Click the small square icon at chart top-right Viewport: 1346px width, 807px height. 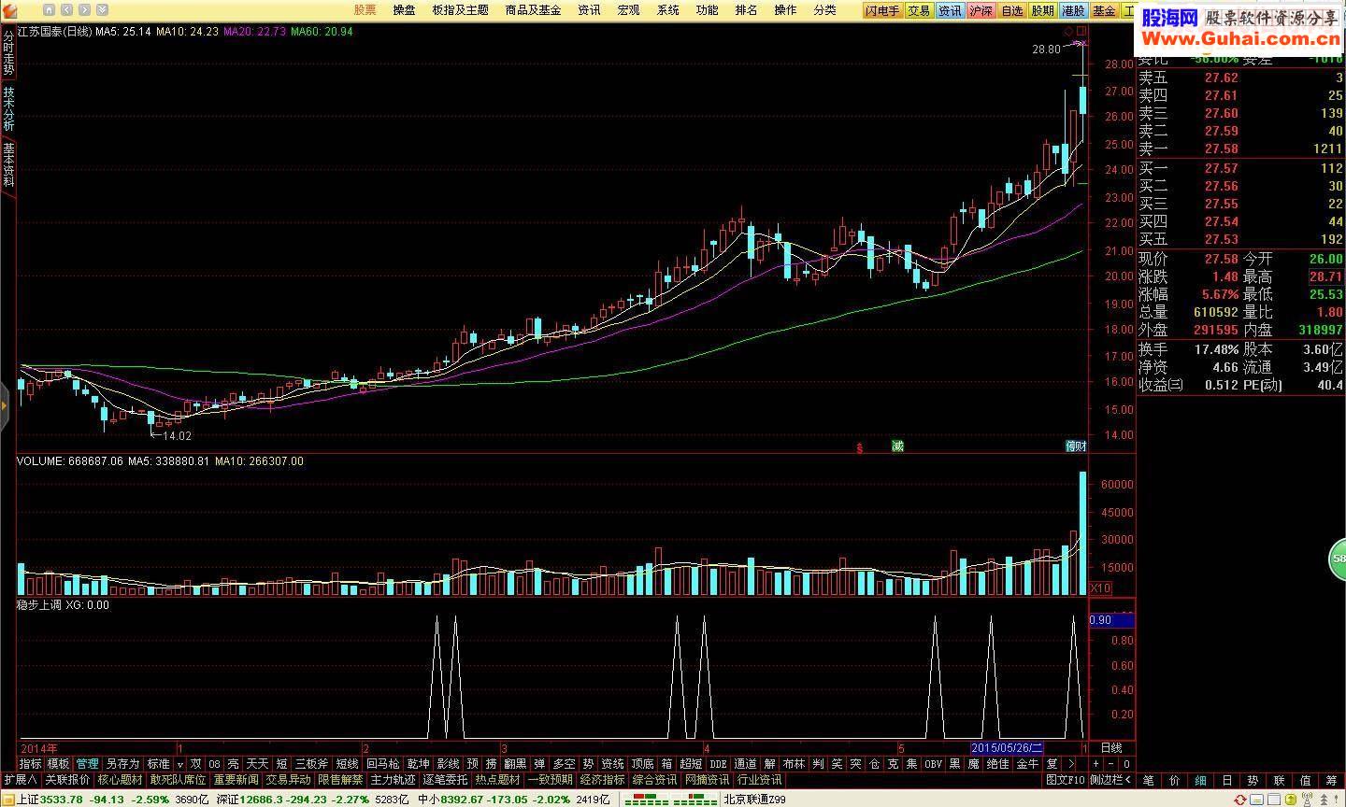1081,31
